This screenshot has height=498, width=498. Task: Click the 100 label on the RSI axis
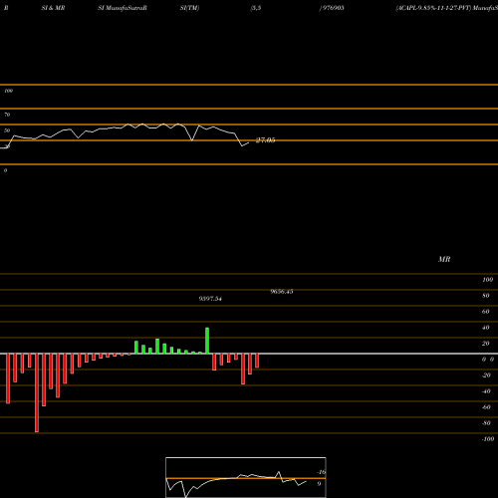point(8,91)
